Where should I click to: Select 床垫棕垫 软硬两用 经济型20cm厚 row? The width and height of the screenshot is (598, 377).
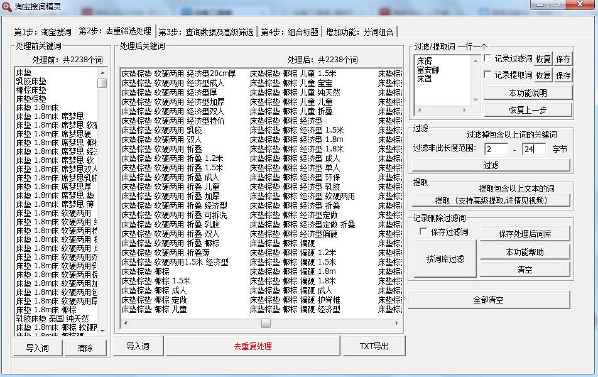[179, 74]
